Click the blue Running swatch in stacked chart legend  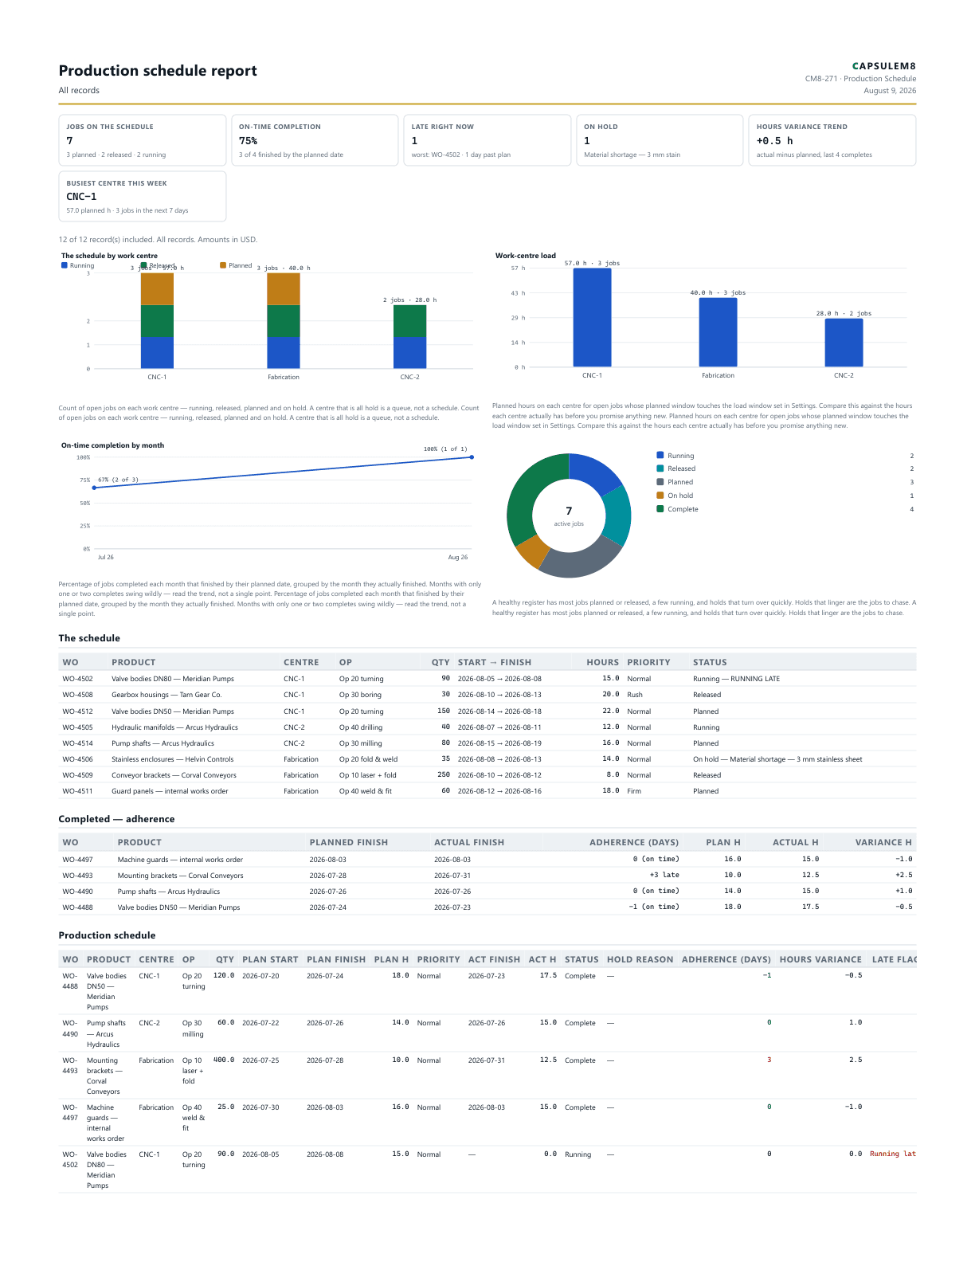coord(65,265)
